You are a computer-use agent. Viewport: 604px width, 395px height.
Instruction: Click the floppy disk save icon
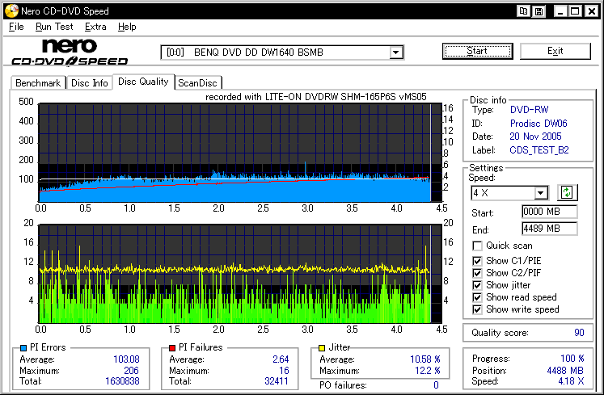click(539, 11)
